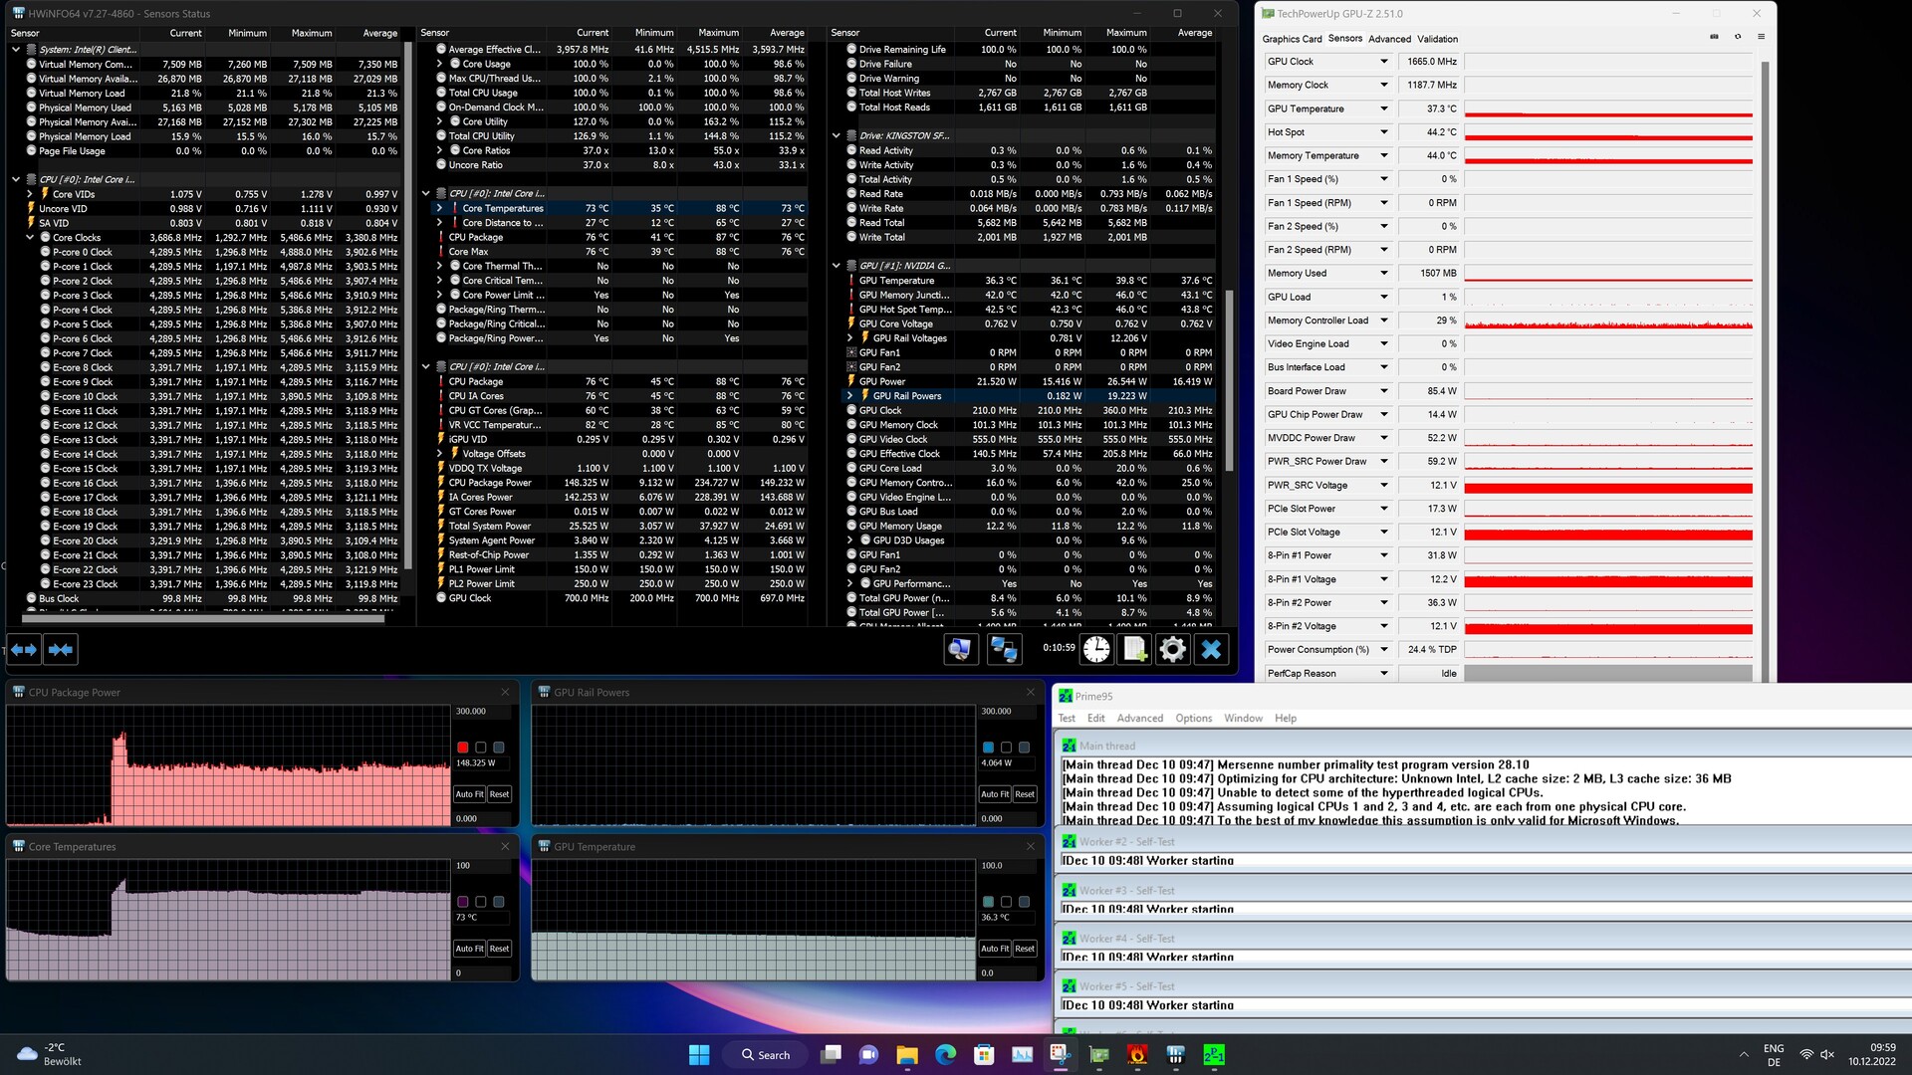Image resolution: width=1912 pixels, height=1075 pixels.
Task: Switch to FurMark flame taskbar icon
Action: pos(1137,1054)
